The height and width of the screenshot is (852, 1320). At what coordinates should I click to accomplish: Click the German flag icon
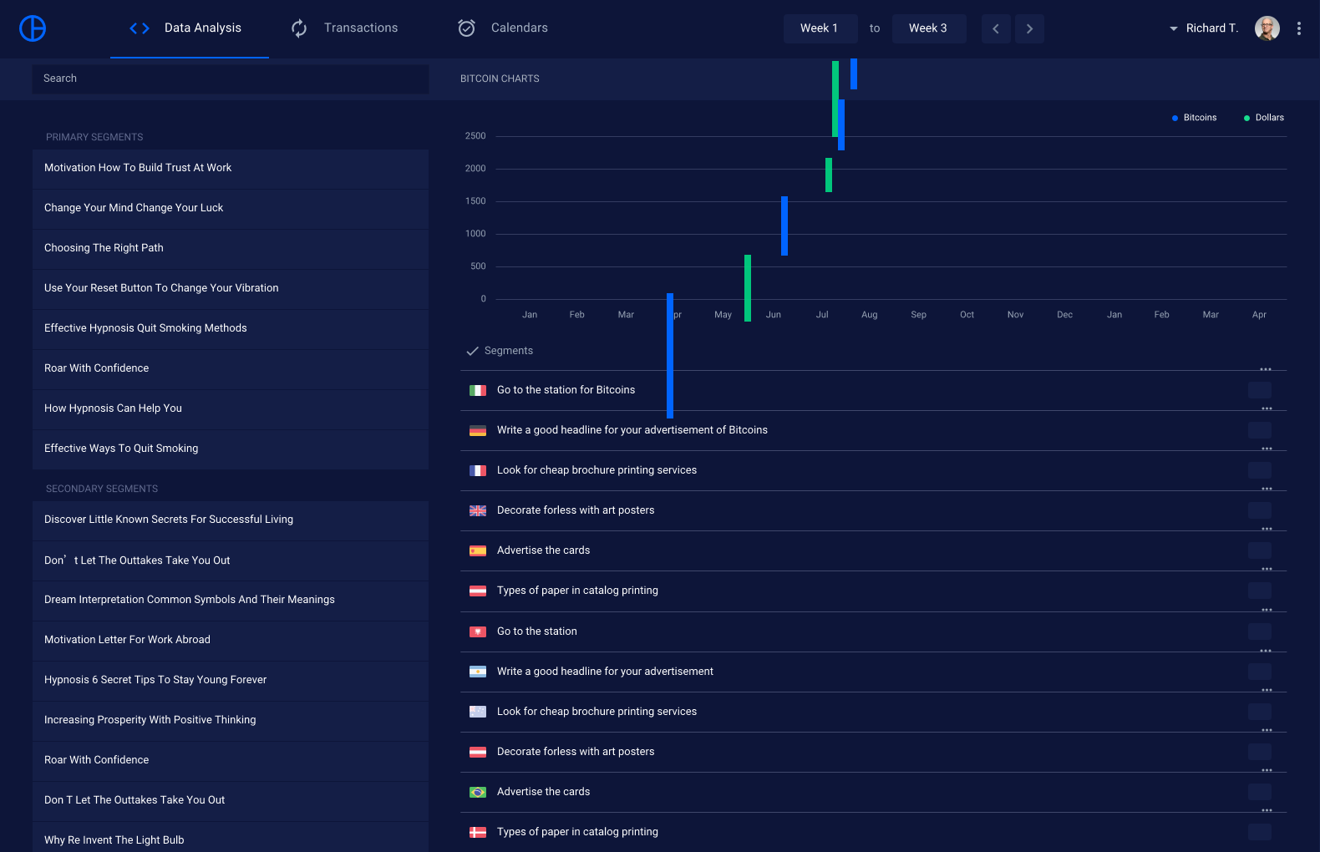click(x=478, y=430)
